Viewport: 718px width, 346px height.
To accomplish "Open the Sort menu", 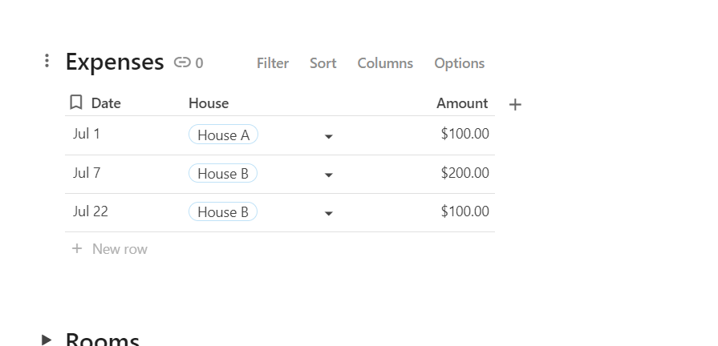I will [x=322, y=63].
